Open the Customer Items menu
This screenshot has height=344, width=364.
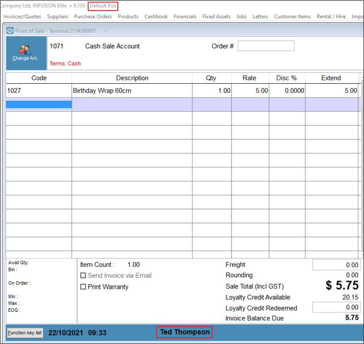pyautogui.click(x=292, y=16)
